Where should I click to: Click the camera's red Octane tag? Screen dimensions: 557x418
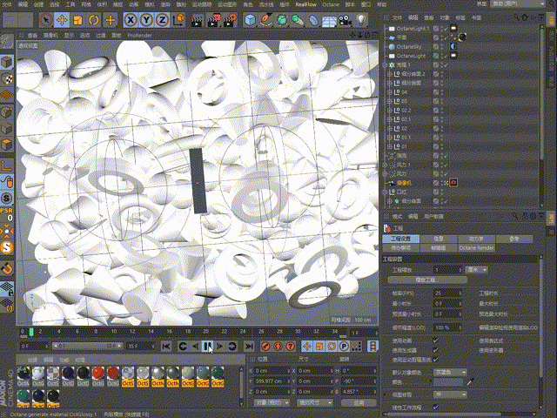pos(453,183)
